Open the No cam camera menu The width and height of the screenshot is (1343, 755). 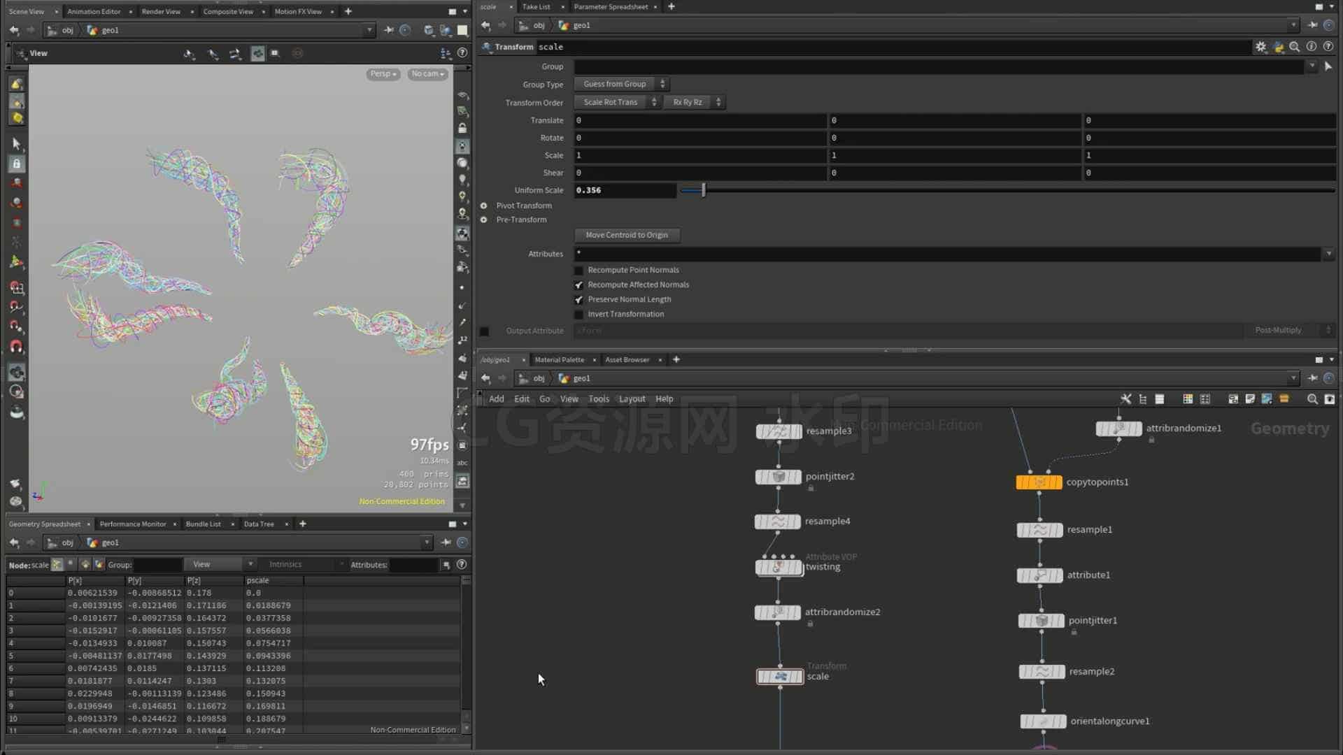point(427,74)
